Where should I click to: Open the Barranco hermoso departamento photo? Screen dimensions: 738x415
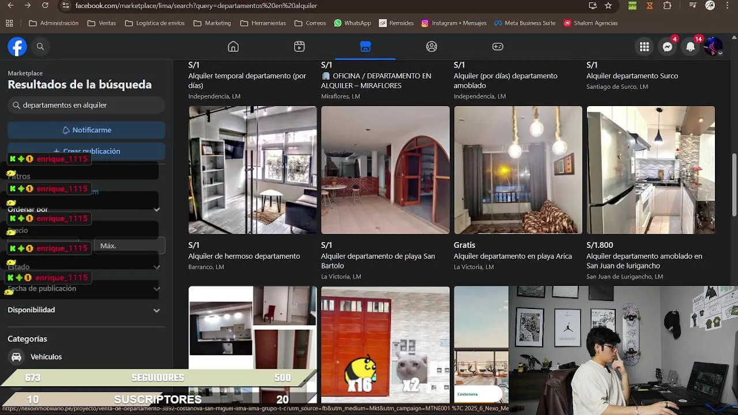tap(253, 170)
